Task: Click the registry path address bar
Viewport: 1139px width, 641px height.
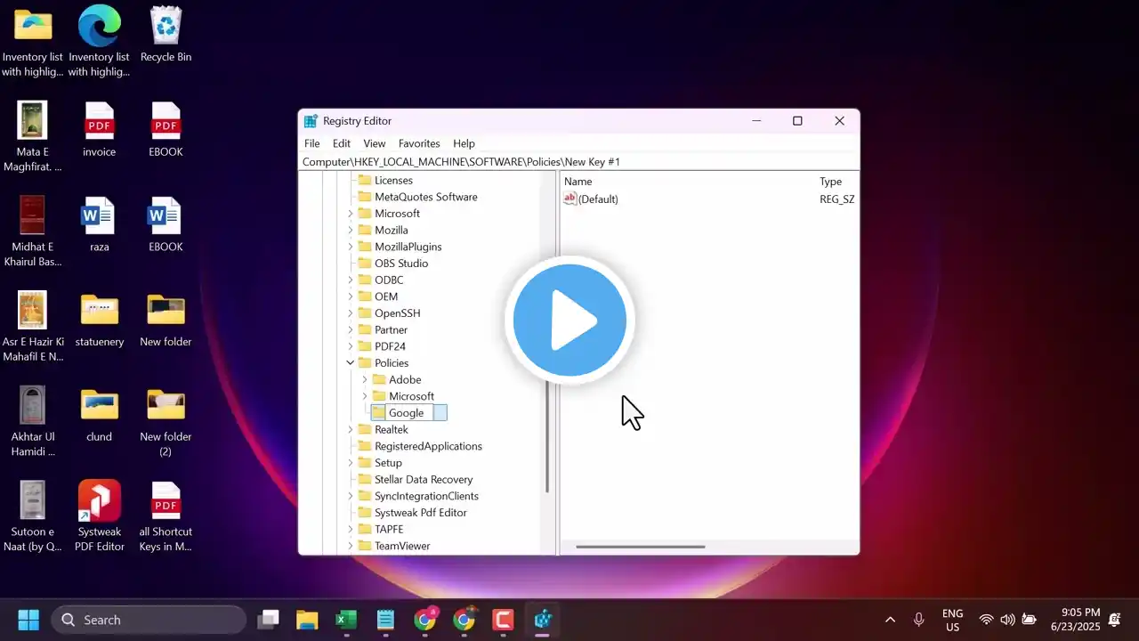Action: coord(578,162)
